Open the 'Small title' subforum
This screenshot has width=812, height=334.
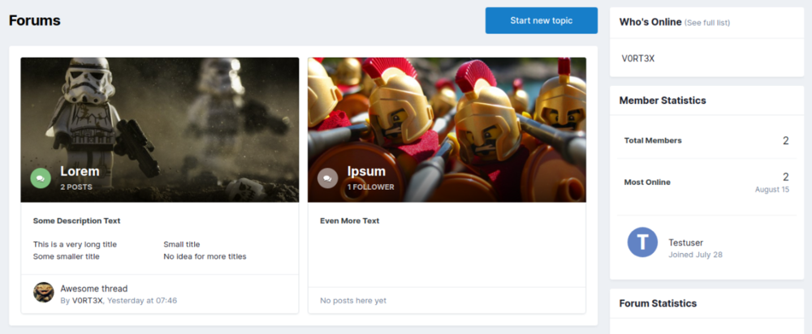[181, 244]
